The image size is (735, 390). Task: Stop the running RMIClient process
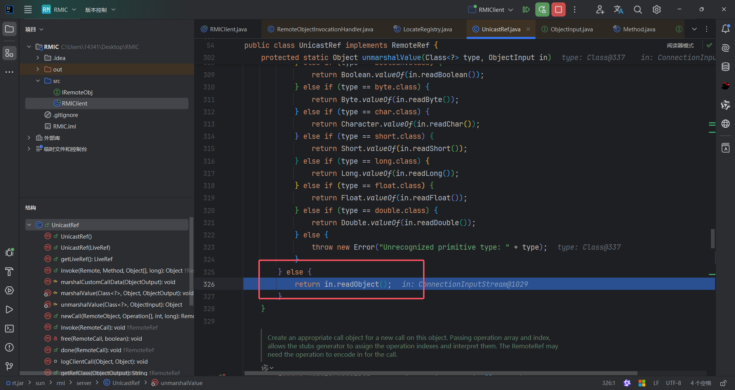pyautogui.click(x=559, y=10)
